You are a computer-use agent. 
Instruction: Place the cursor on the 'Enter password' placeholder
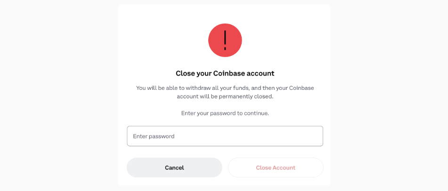click(154, 136)
